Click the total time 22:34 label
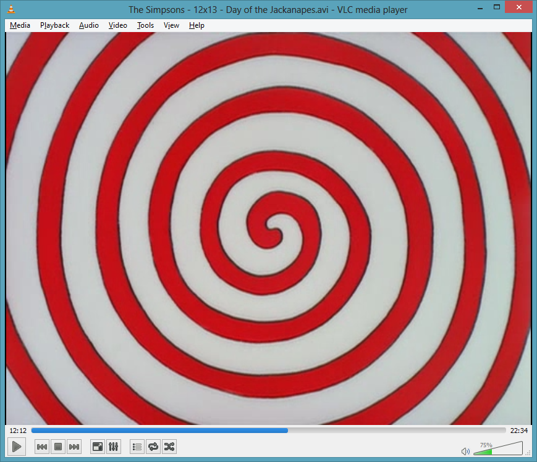This screenshot has height=462, width=537. point(519,431)
